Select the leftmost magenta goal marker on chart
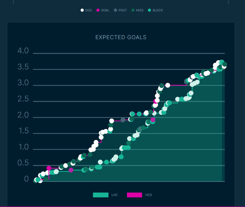The height and width of the screenshot is (207, 245). 49,168
